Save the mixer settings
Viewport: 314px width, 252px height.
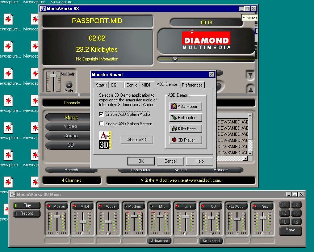290,230
